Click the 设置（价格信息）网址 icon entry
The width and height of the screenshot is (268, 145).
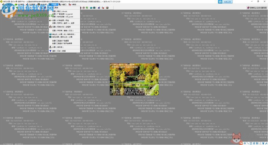64,20
